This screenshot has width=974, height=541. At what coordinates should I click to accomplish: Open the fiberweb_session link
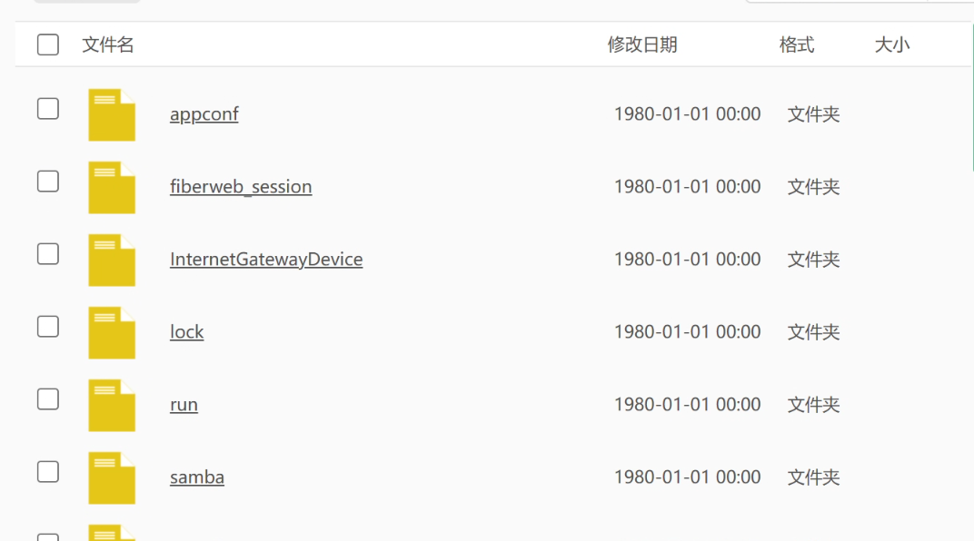(x=241, y=187)
